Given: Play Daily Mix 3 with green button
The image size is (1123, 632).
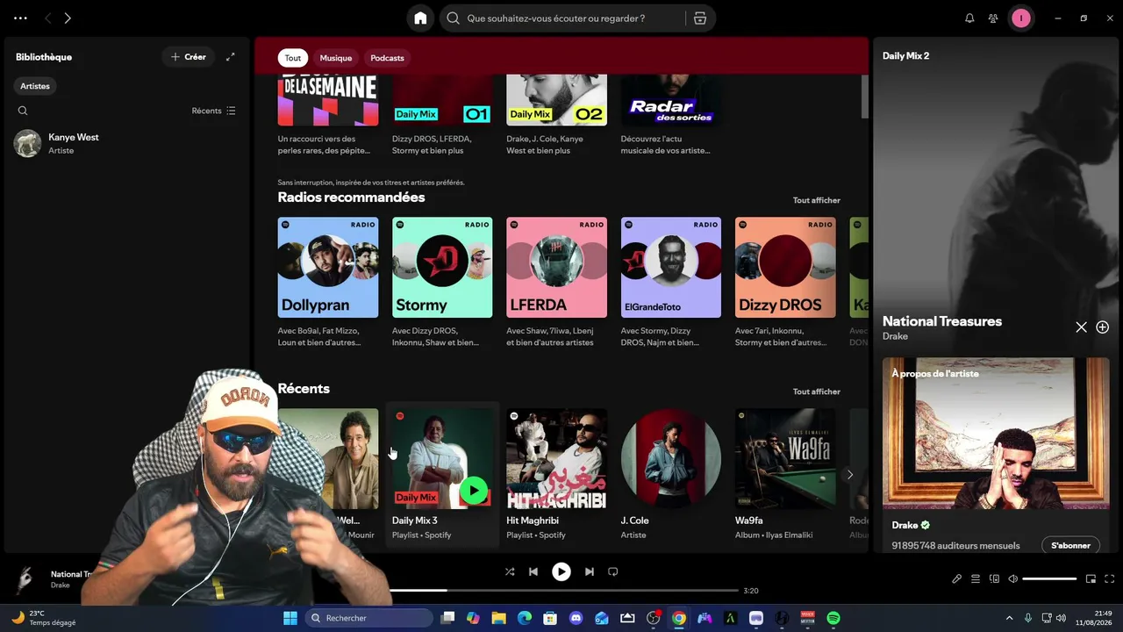Looking at the screenshot, I should tap(474, 491).
